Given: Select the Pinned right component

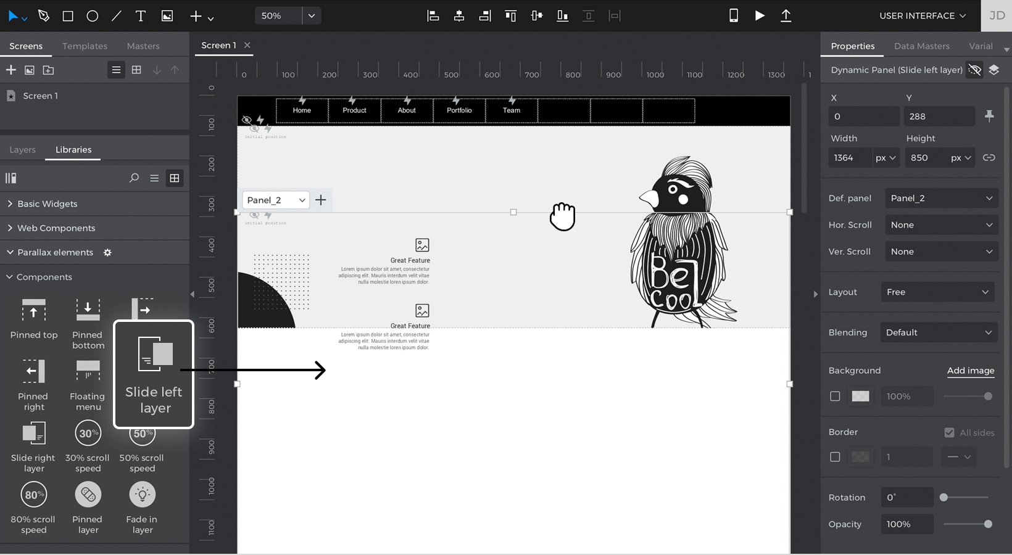Looking at the screenshot, I should (33, 385).
